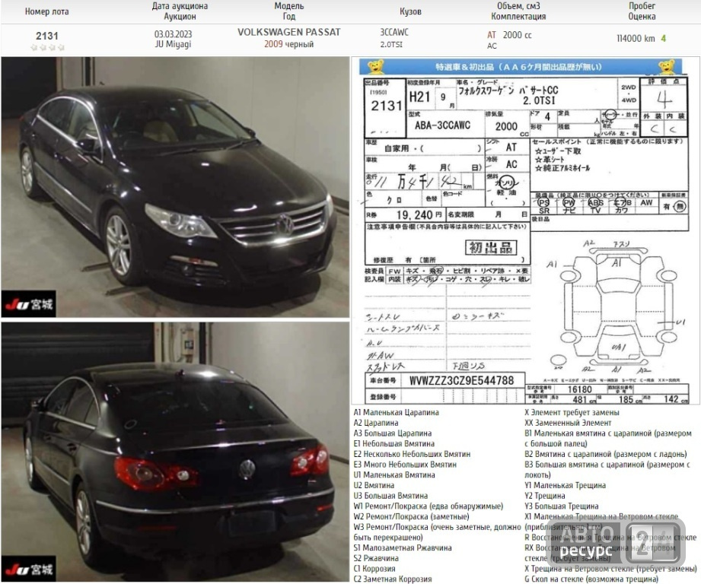Click the legend line U3 Большая Вмятина

390,496
